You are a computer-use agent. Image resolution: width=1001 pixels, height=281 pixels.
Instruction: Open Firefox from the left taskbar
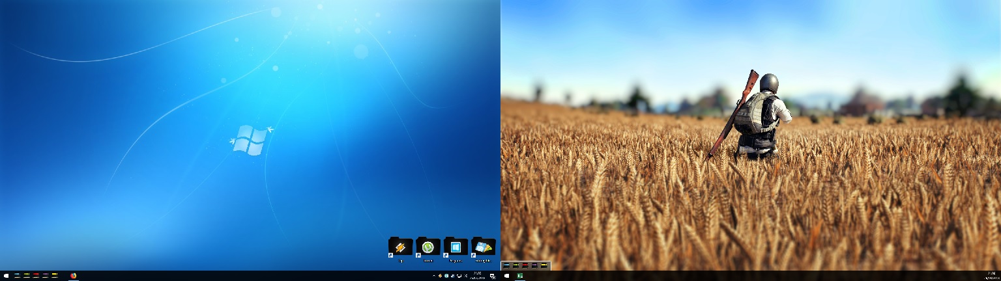(x=73, y=276)
